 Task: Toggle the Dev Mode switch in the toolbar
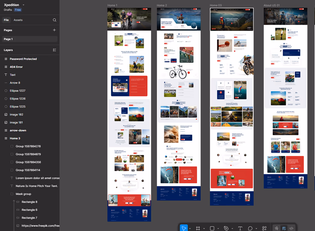pyautogui.click(x=284, y=228)
